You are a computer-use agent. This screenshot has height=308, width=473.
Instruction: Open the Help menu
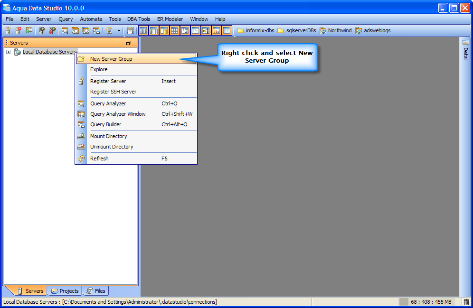220,19
